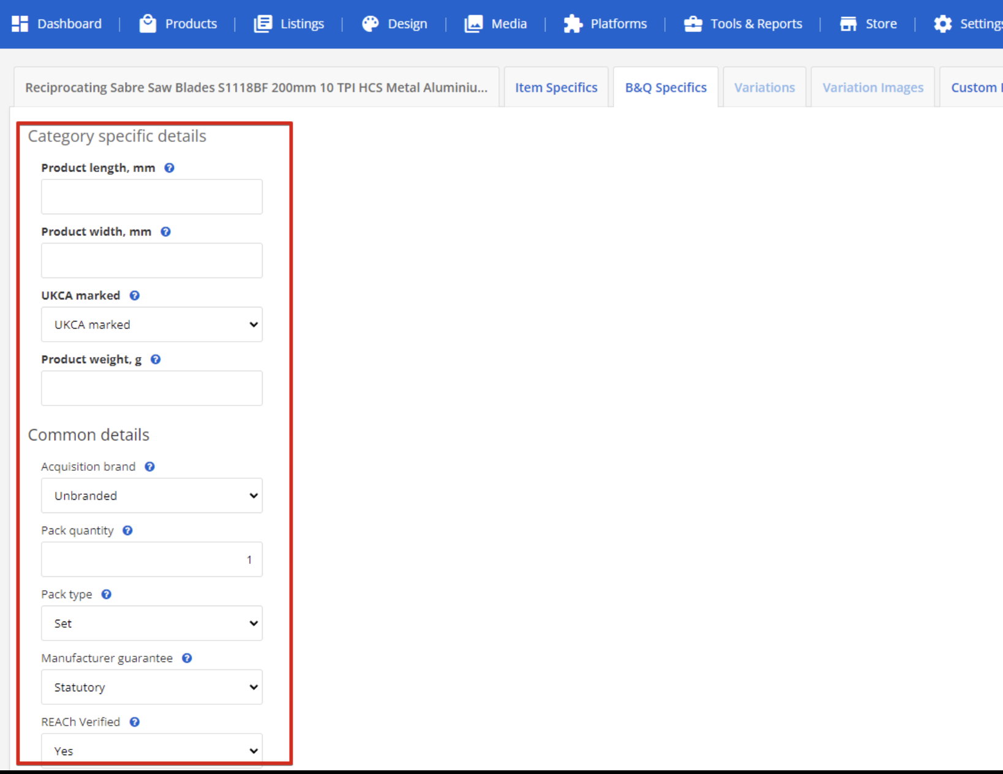Click the Design palette icon
Screen dimensions: 1003x774
(x=370, y=24)
